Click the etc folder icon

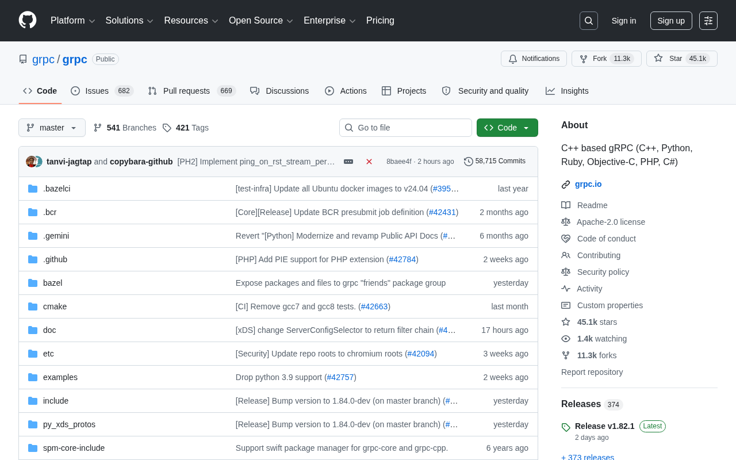[x=33, y=354]
